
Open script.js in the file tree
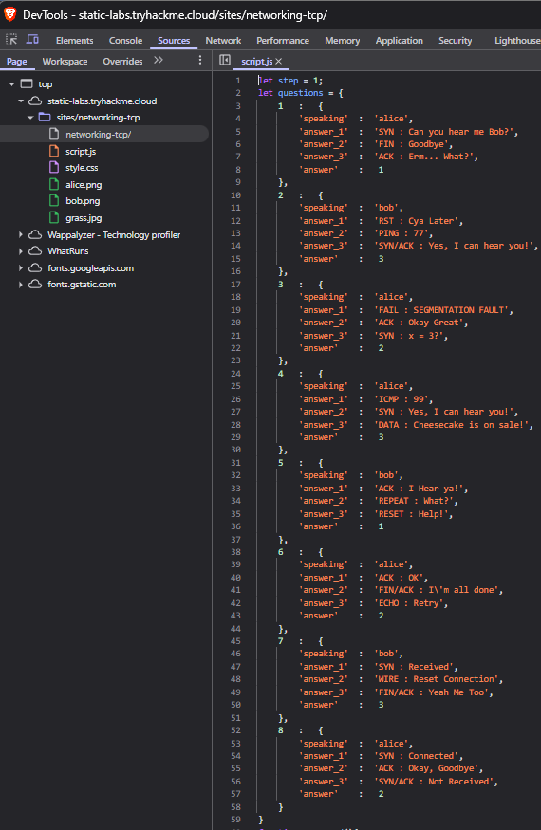[x=81, y=152]
